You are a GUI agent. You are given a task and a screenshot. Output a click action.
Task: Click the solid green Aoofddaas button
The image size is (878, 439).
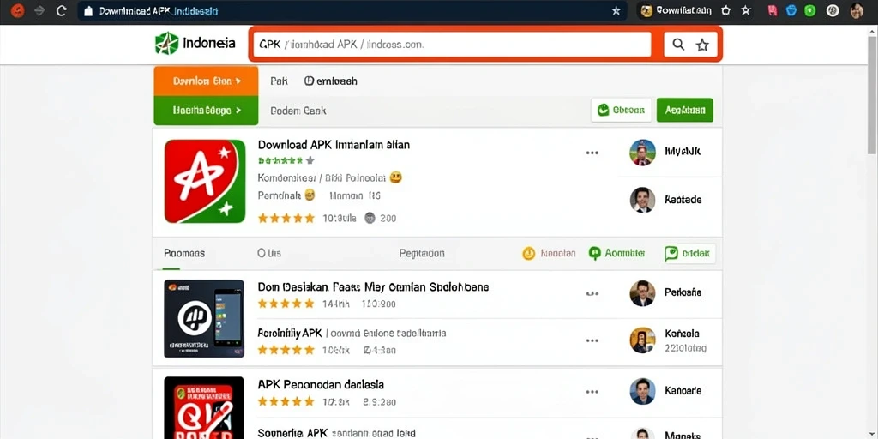click(685, 111)
